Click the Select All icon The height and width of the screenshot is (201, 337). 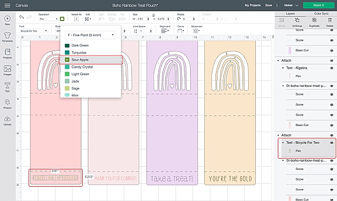tap(76, 19)
